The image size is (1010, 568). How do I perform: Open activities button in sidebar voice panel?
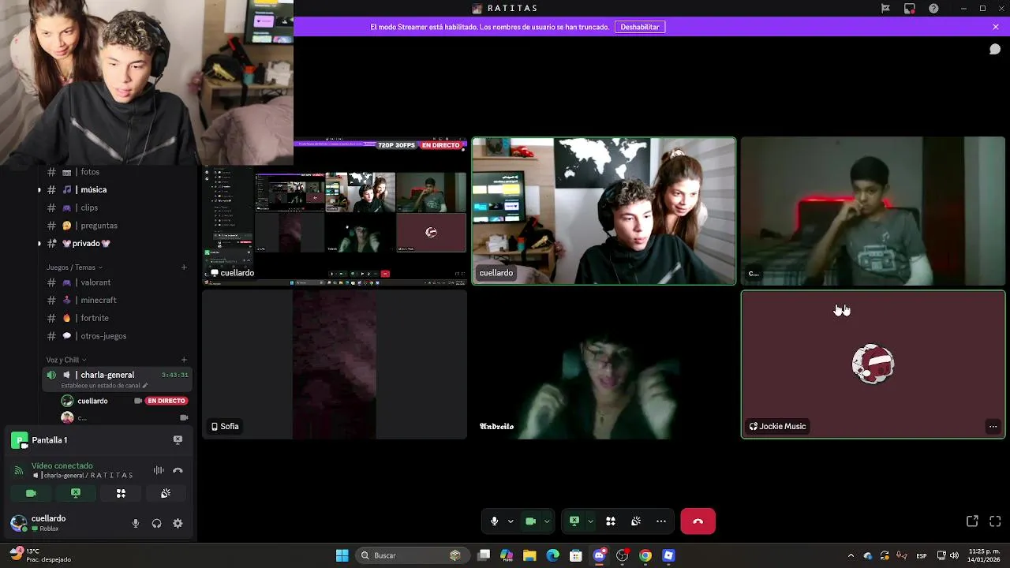[121, 493]
